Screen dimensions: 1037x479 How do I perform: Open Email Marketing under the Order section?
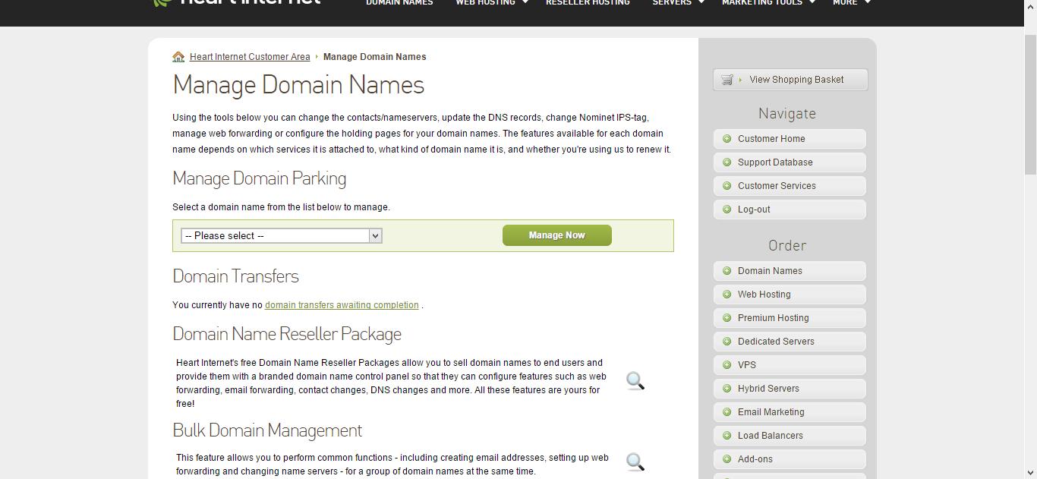click(771, 412)
